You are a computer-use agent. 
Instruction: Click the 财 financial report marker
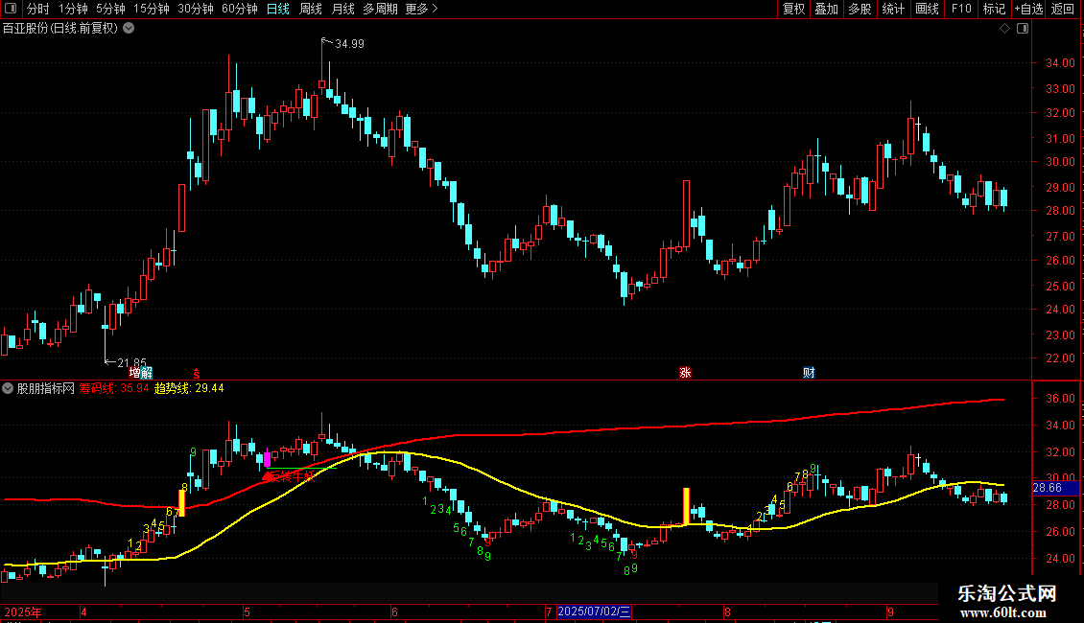809,373
